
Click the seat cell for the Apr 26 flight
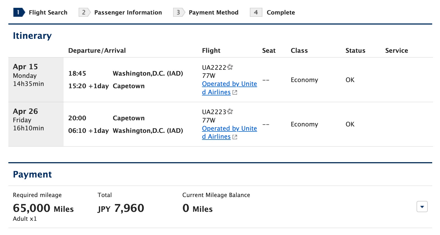click(266, 124)
